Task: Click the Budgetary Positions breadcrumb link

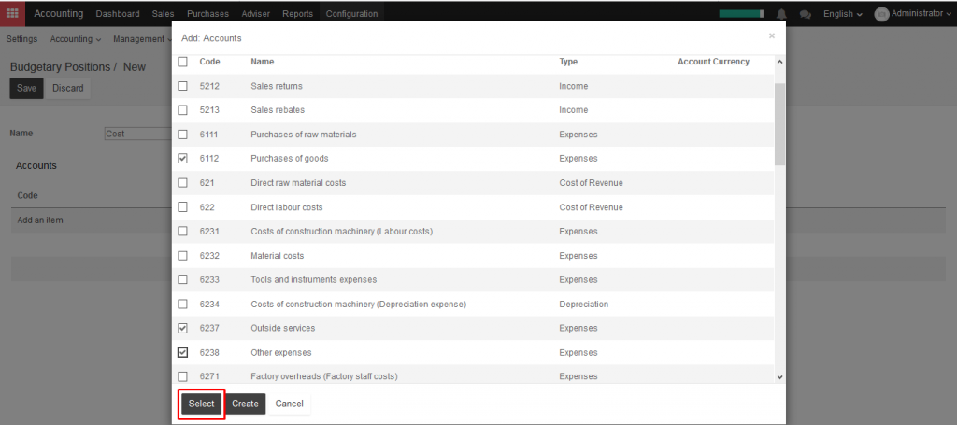Action: pyautogui.click(x=60, y=66)
